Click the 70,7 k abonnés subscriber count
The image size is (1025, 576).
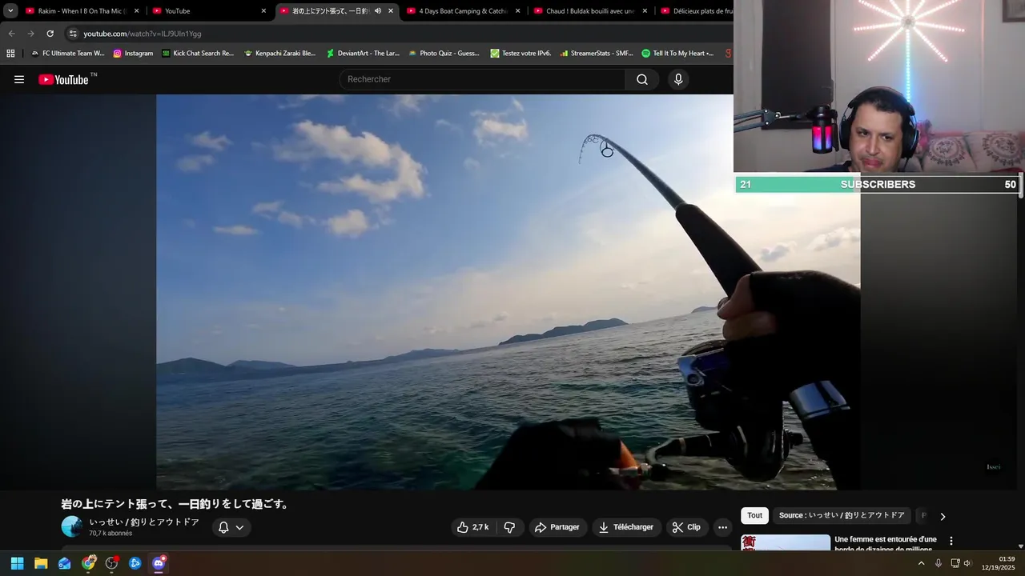click(x=111, y=534)
